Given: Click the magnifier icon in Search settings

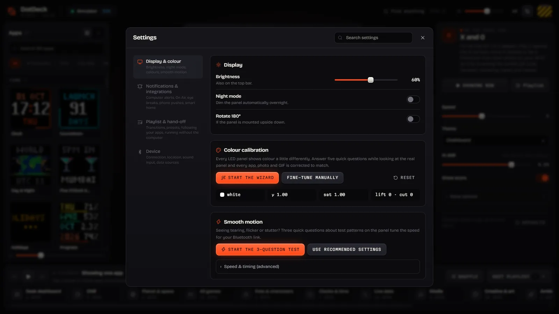Looking at the screenshot, I should click(x=340, y=38).
